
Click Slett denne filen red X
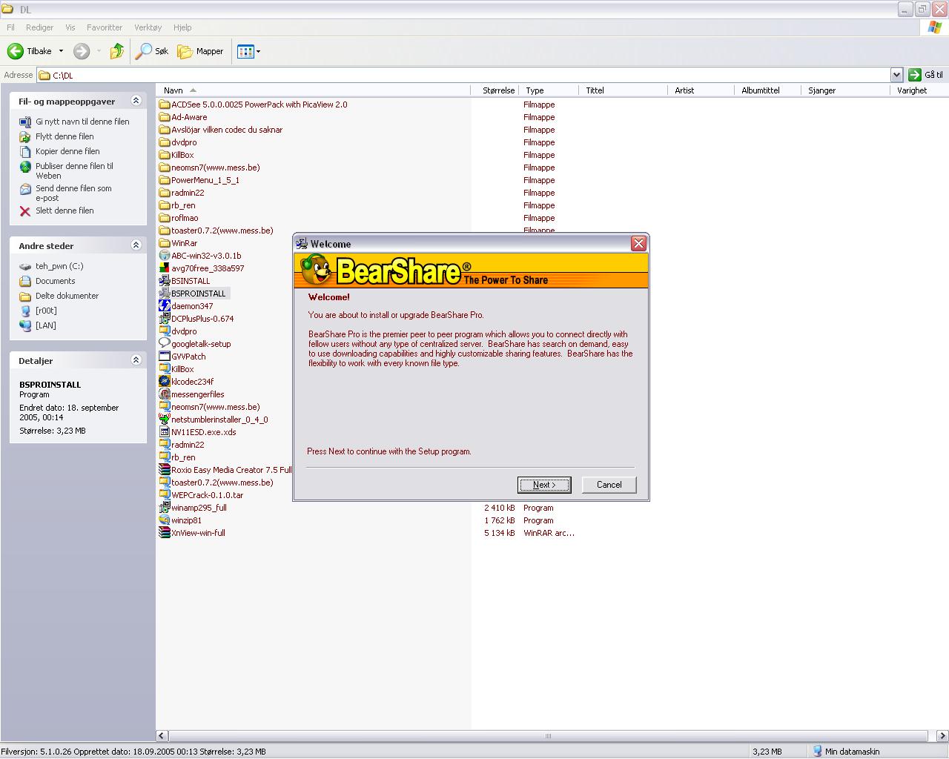(x=25, y=211)
